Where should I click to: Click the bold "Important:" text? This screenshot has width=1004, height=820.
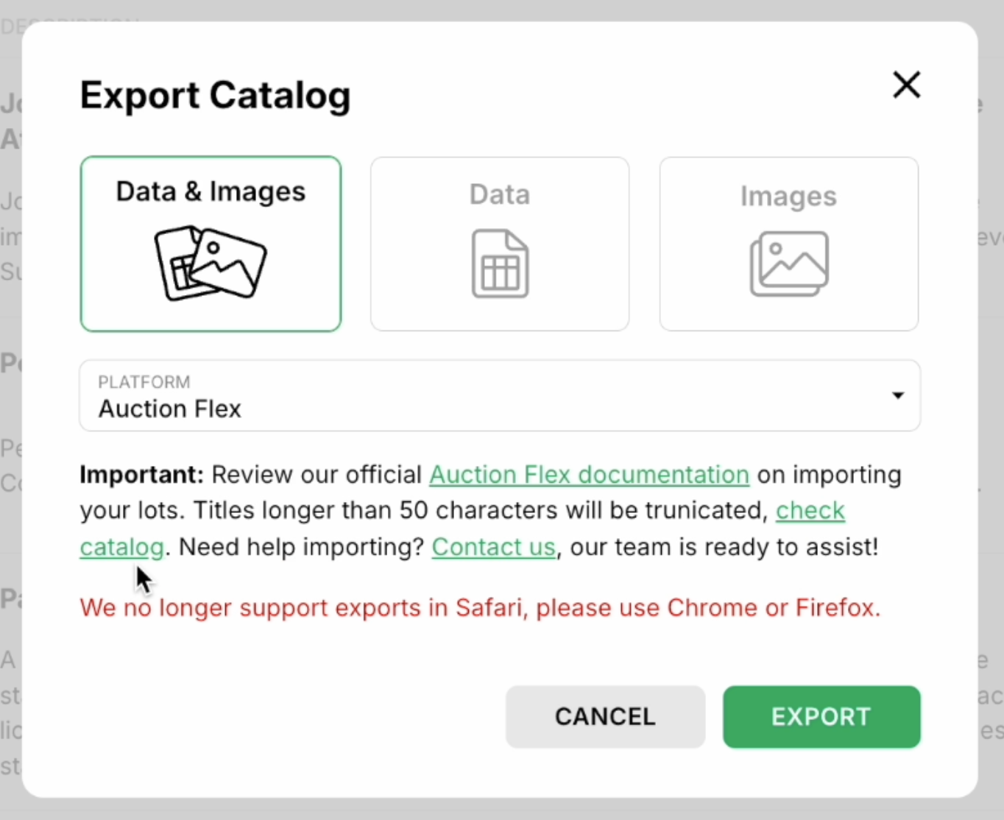coord(141,475)
